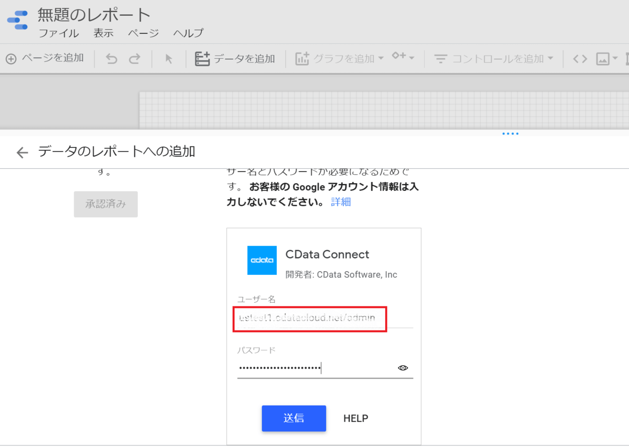629x448 pixels.
Task: Click the panel drag handle dots
Action: pos(511,134)
